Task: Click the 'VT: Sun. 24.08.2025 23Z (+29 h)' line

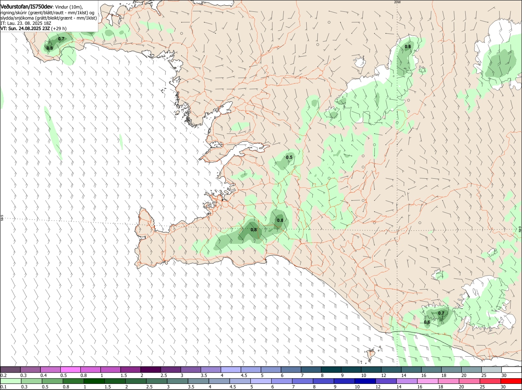Action: click(33, 28)
